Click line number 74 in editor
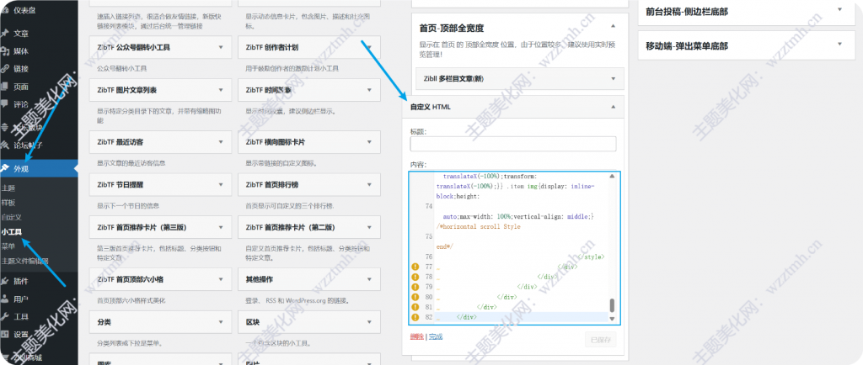 tap(428, 206)
